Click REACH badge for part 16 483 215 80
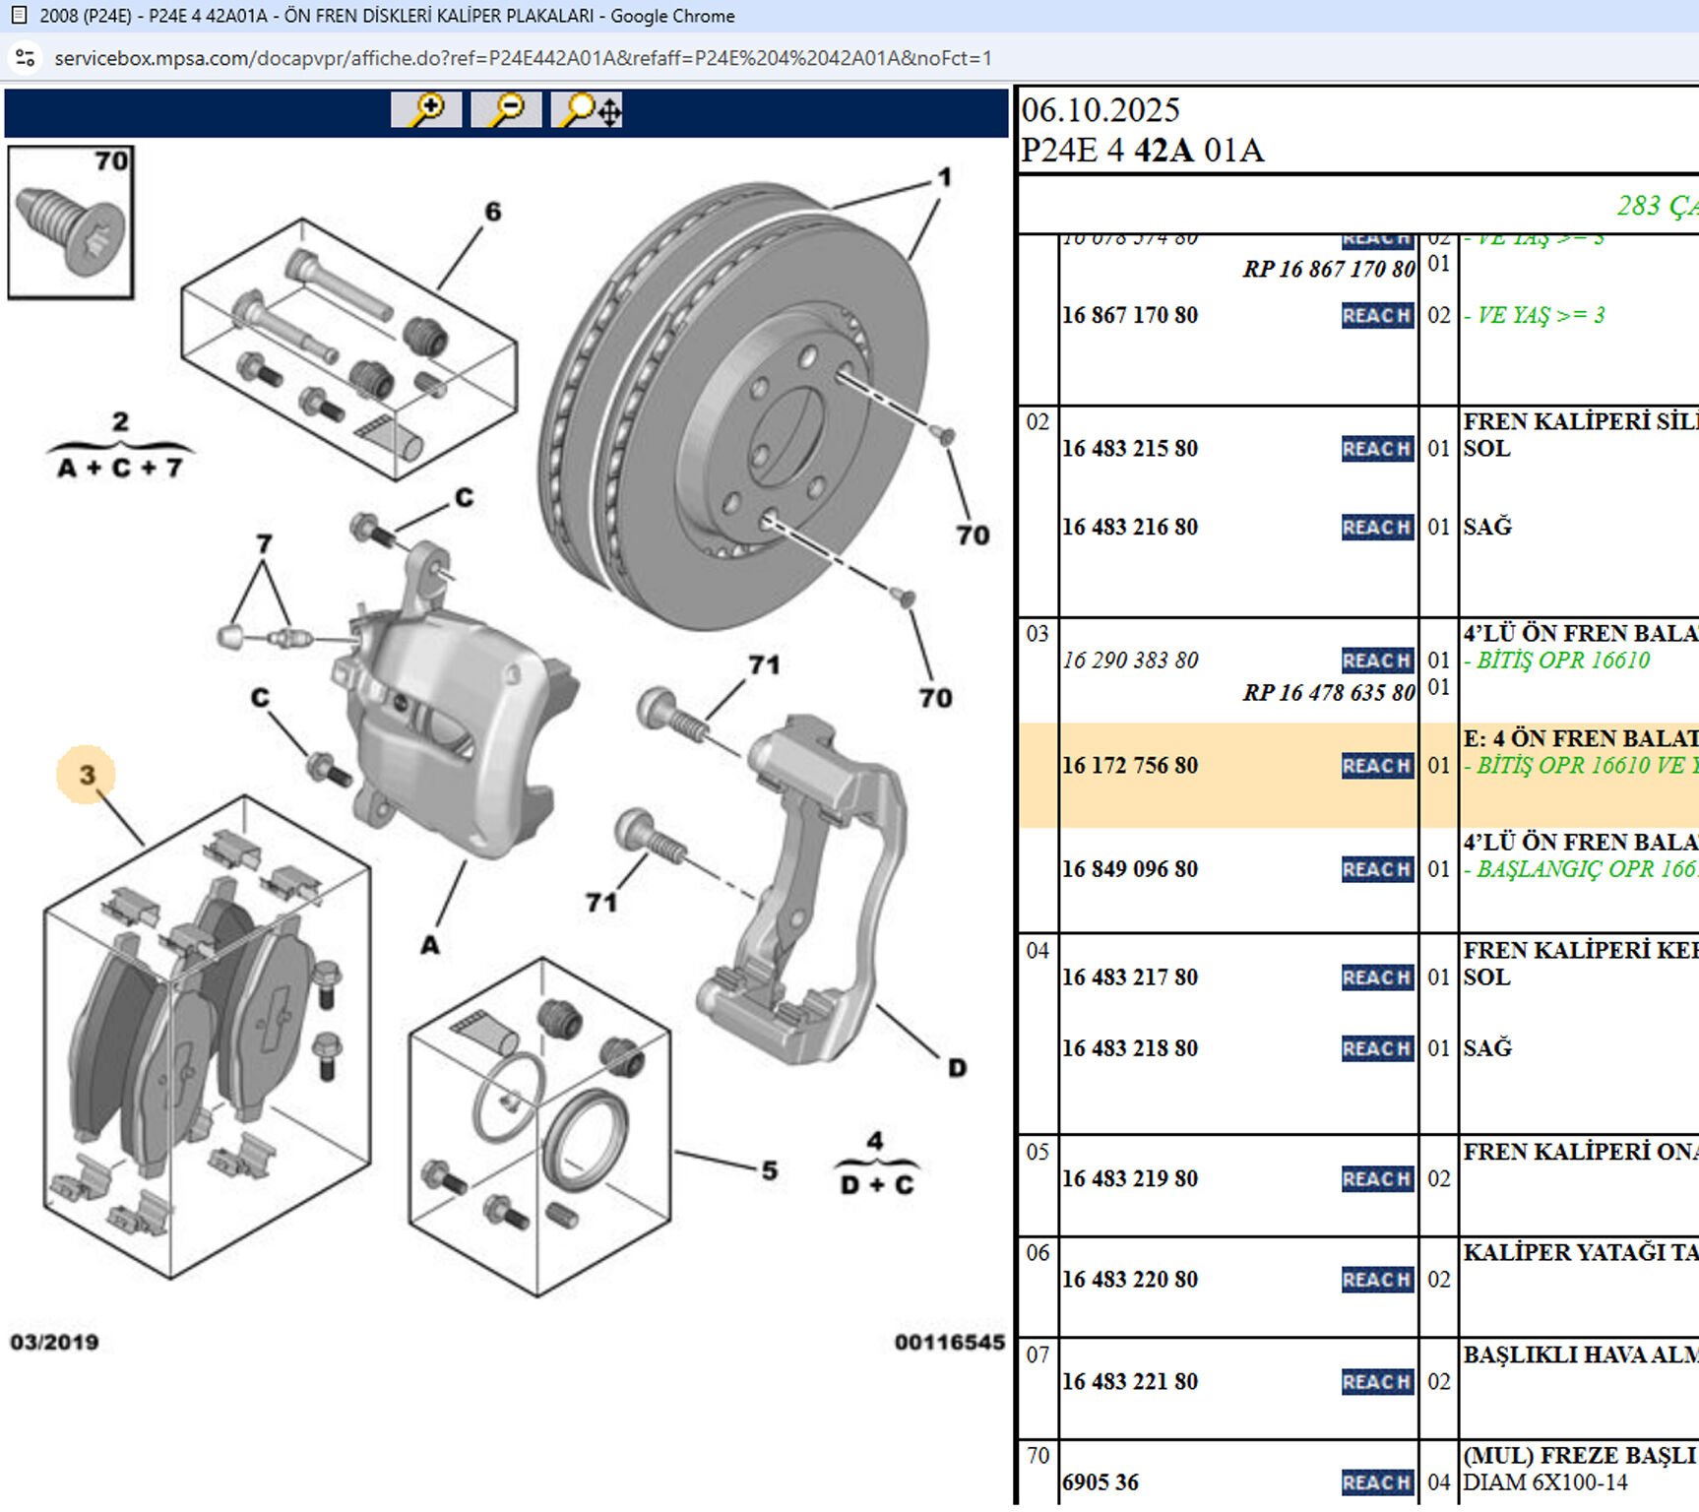Screen dimensions: 1699x1512 (x=1376, y=449)
